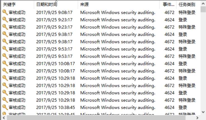Click the vertical scrollbar up arrow
The image size is (206, 120).
(203, 4)
